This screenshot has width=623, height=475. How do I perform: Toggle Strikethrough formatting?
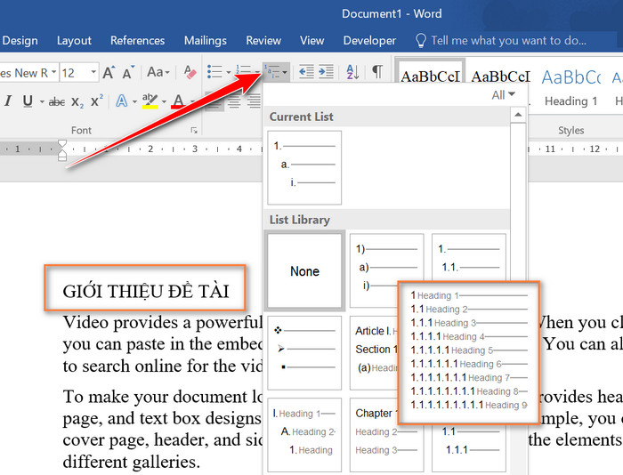pyautogui.click(x=57, y=102)
